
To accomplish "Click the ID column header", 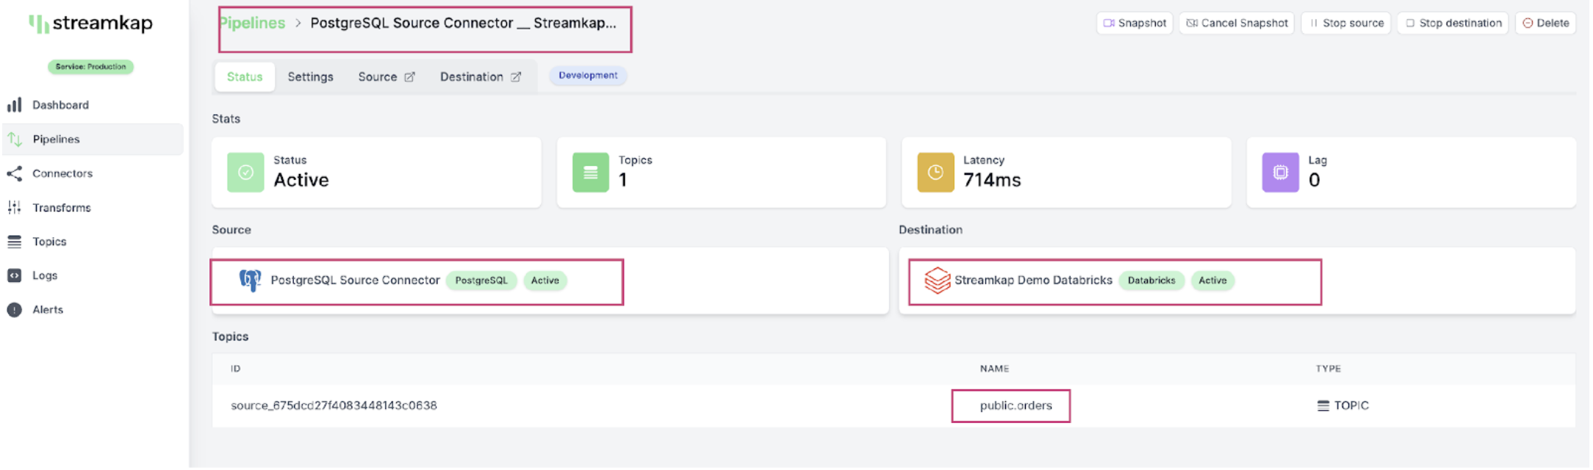I will click(235, 369).
